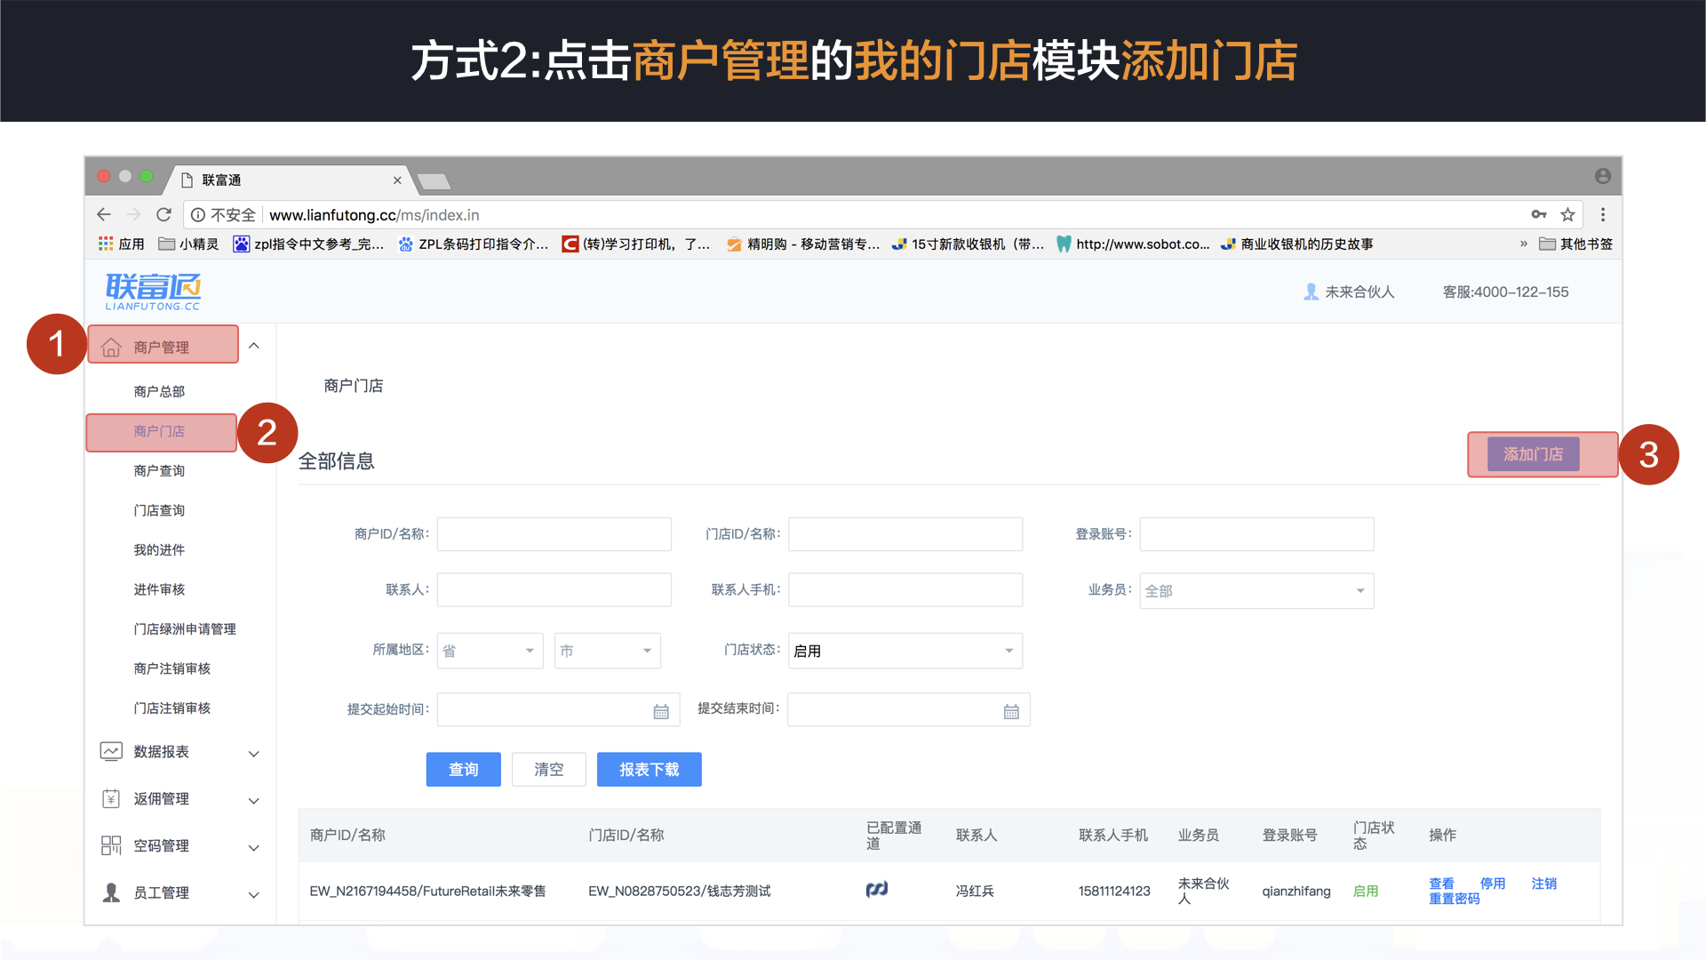Open the 小精灵 bookmark folder
The height and width of the screenshot is (960, 1706).
point(188,244)
